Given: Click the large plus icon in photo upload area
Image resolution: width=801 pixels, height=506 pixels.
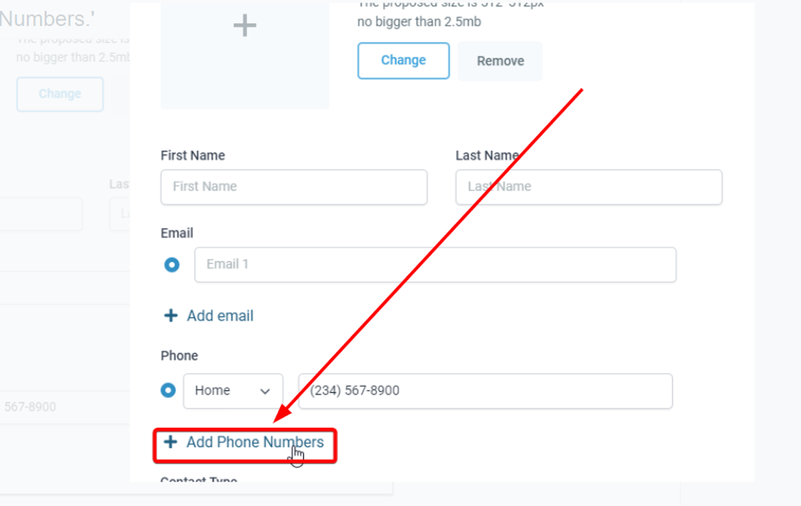Looking at the screenshot, I should pos(245,25).
